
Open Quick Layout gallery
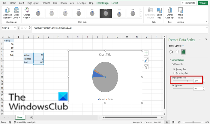(x=16, y=13)
